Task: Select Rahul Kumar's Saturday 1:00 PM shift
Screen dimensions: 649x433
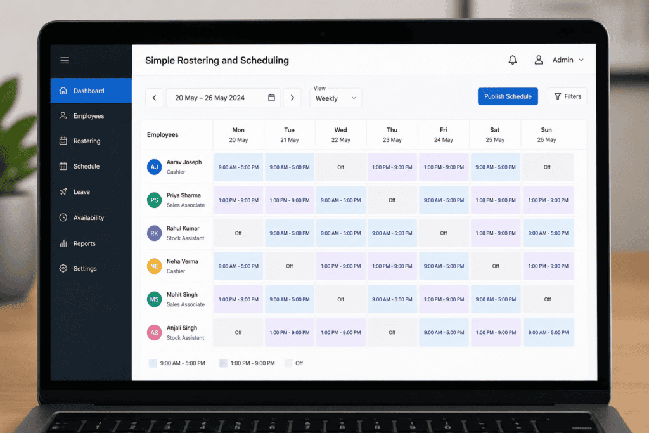Action: coord(496,233)
